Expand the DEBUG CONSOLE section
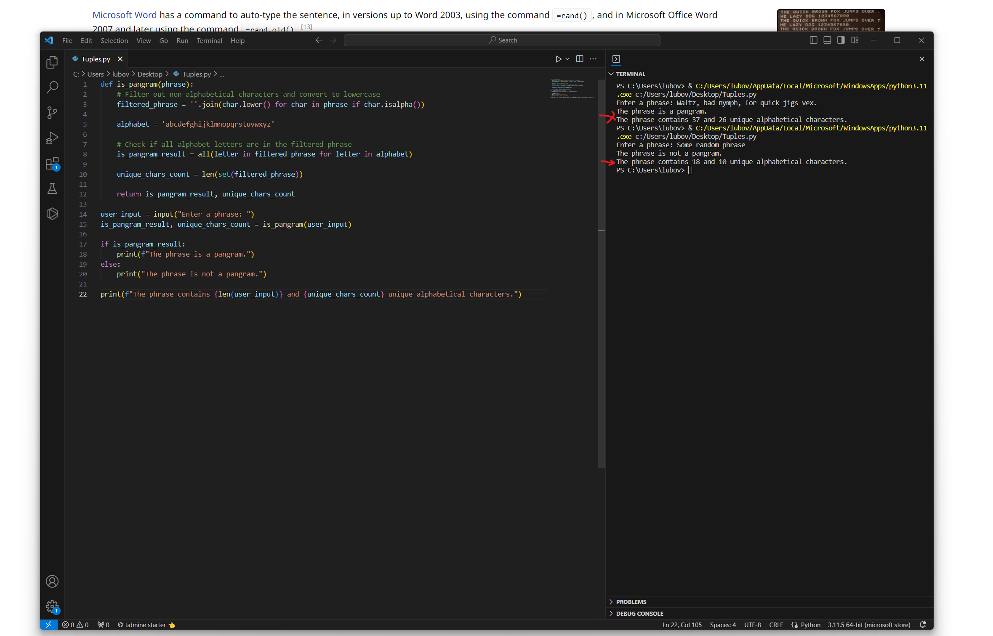This screenshot has height=636, width=993. tap(639, 614)
